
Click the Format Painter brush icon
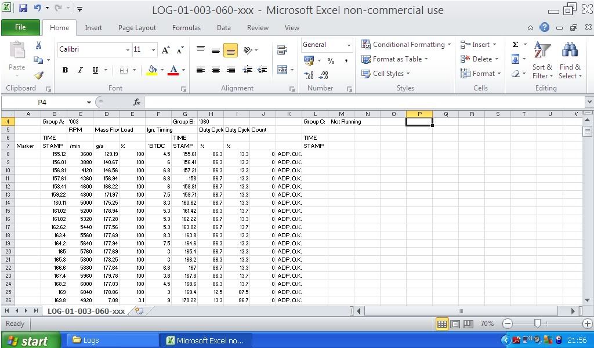pyautogui.click(x=39, y=75)
